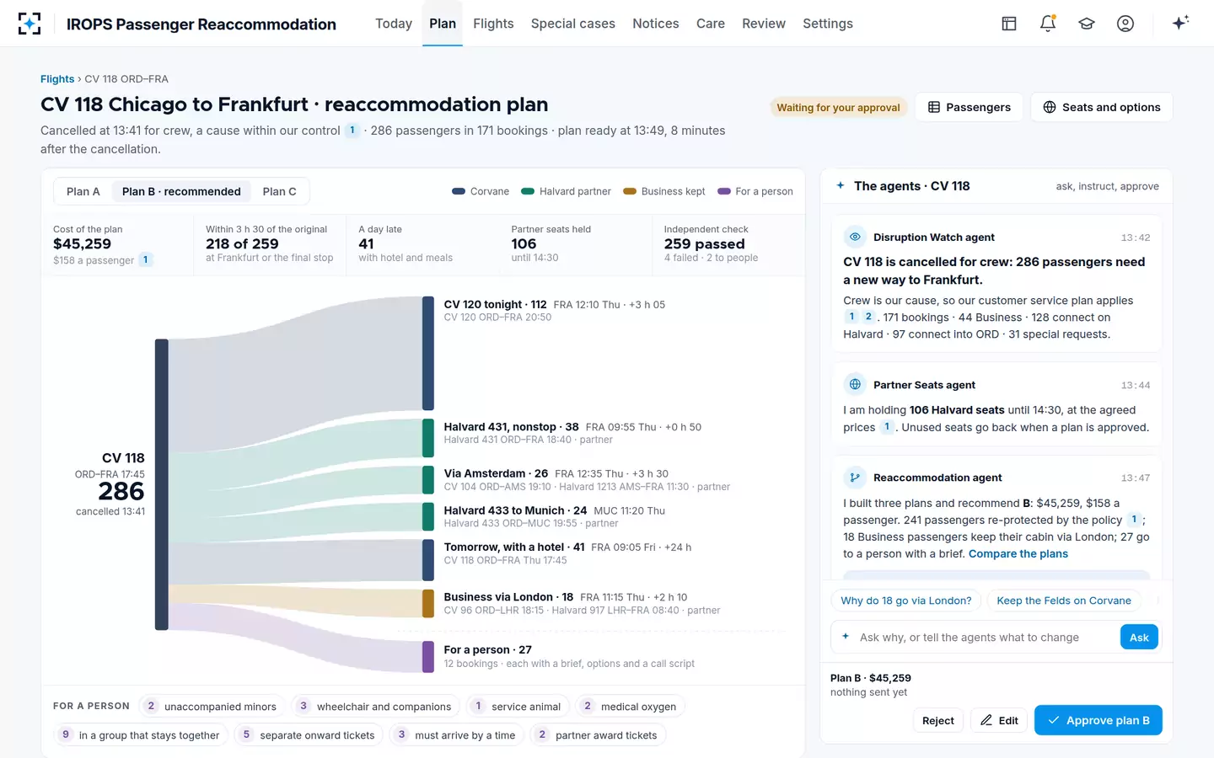Open the Special cases navigation tab
1214x758 pixels.
[573, 24]
